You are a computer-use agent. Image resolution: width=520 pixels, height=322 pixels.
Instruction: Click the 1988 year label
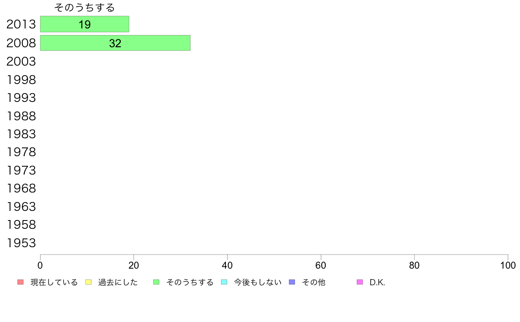tap(21, 116)
